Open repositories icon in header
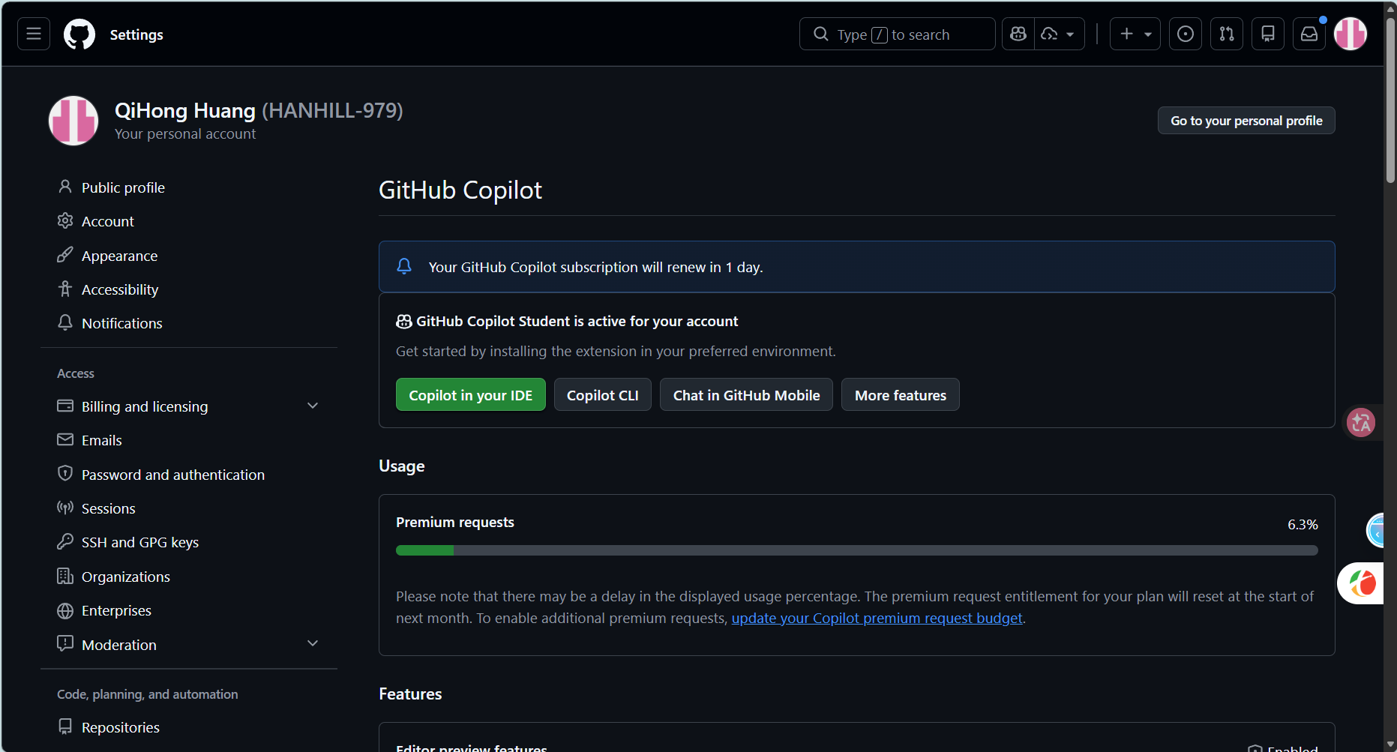1397x752 pixels. (1268, 34)
